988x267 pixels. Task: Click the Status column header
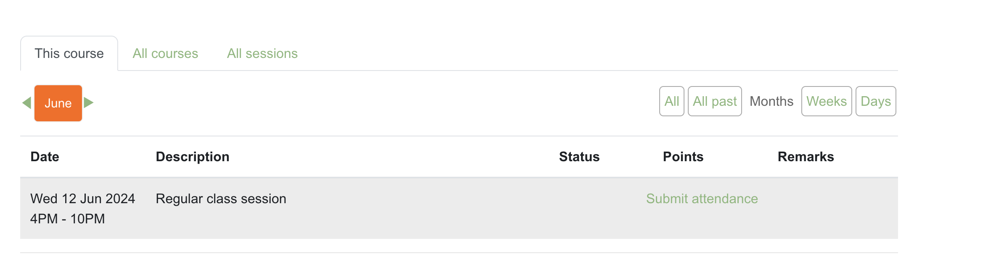[579, 157]
